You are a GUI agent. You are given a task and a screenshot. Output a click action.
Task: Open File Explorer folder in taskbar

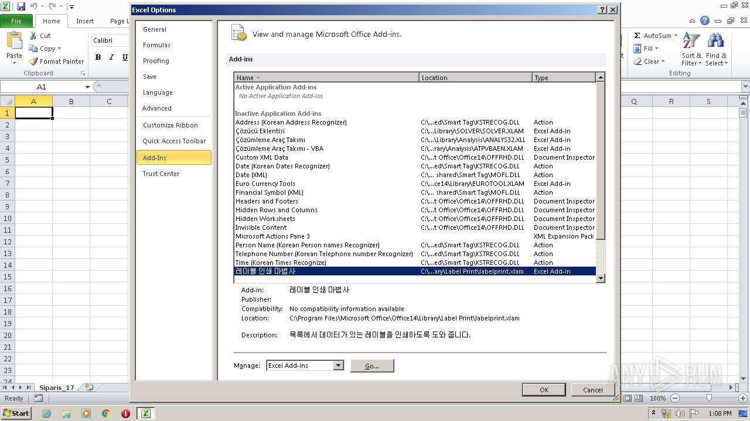pos(66,413)
